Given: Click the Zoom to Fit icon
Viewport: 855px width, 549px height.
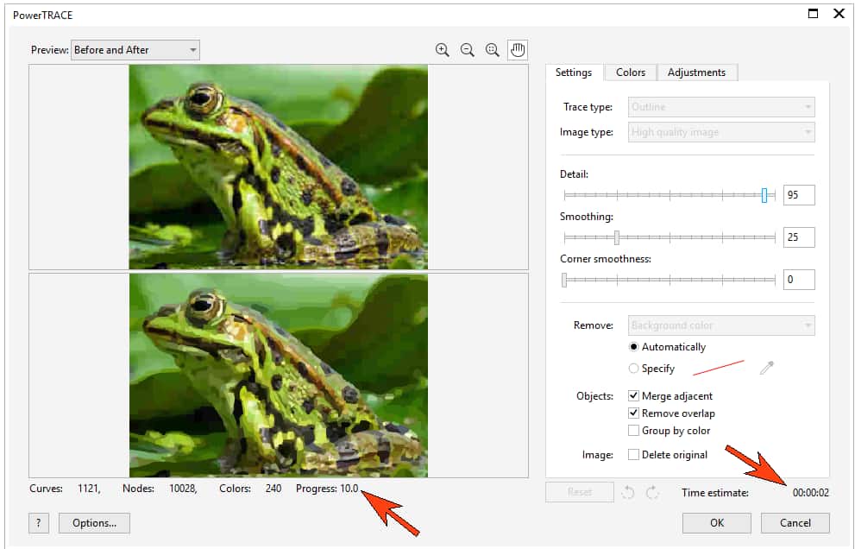Looking at the screenshot, I should [x=492, y=49].
